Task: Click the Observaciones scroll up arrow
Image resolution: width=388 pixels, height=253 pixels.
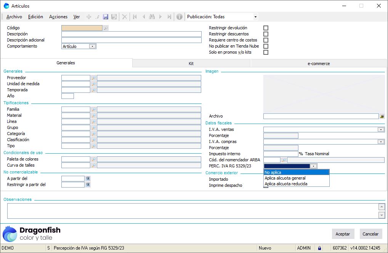Action: point(382,207)
